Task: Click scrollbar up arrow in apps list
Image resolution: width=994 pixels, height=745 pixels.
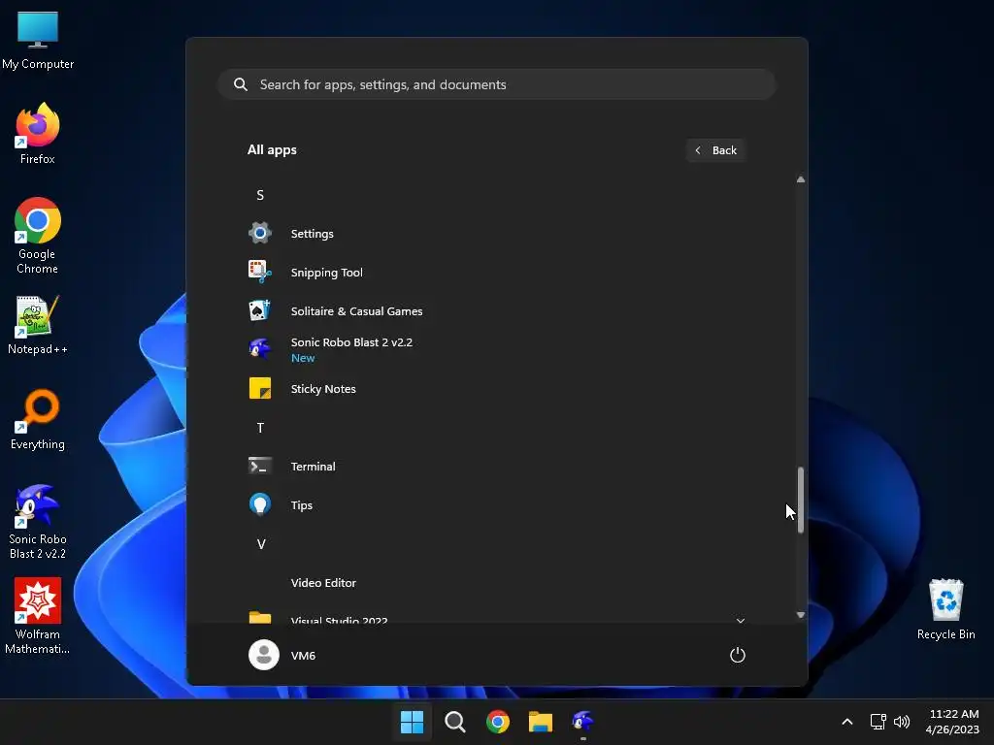Action: pyautogui.click(x=801, y=179)
